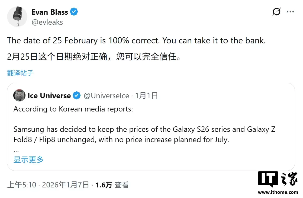This screenshot has height=198, width=303.
Task: Click the 1月1日 quoted post date
Action: click(x=146, y=95)
